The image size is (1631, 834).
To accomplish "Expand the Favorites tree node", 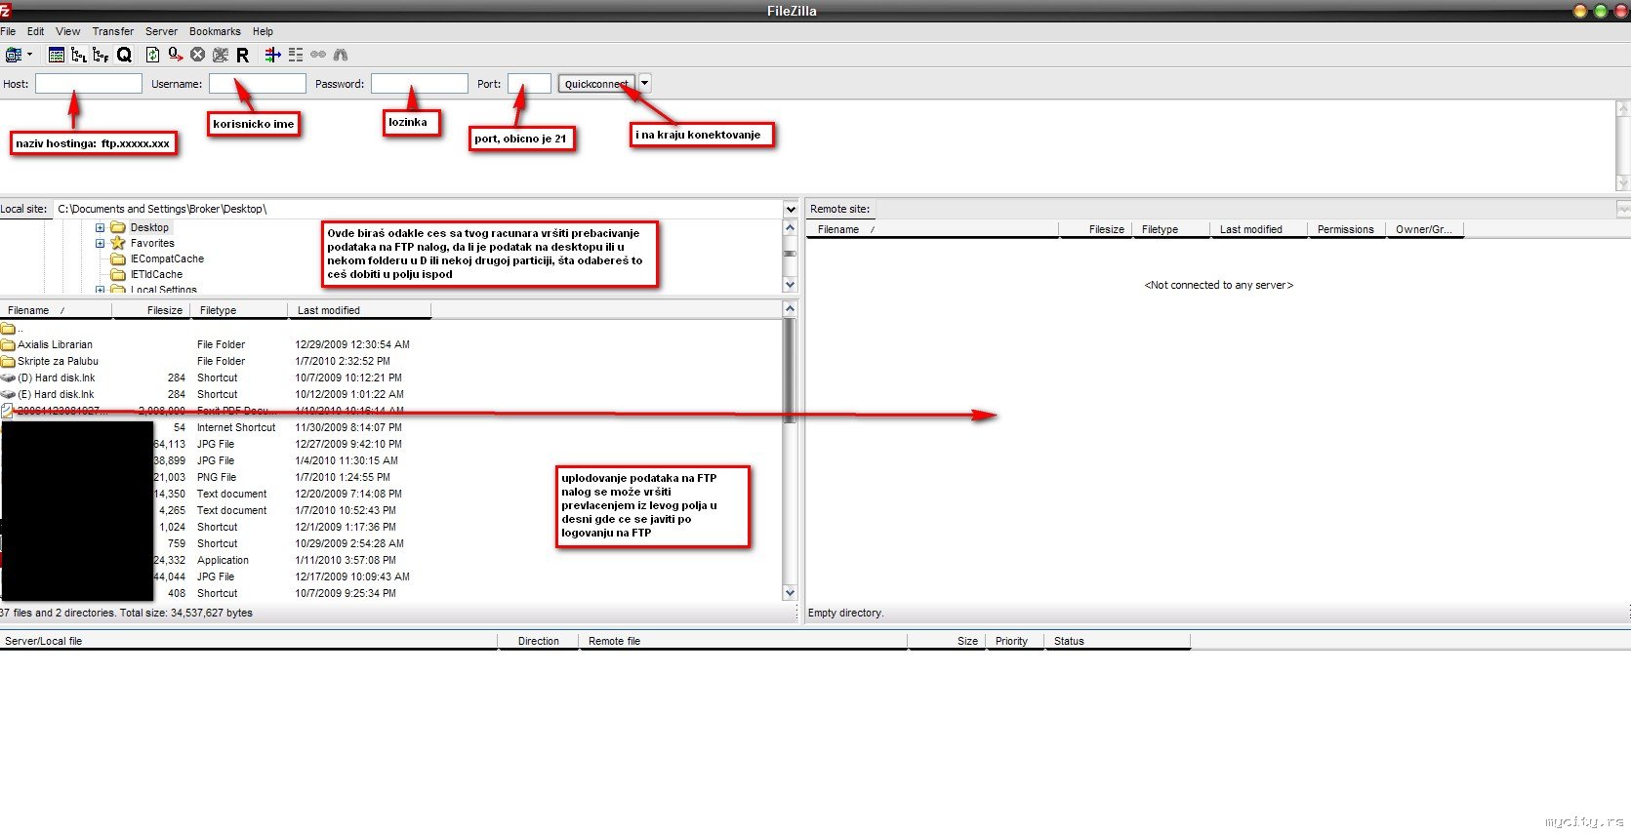I will point(100,243).
